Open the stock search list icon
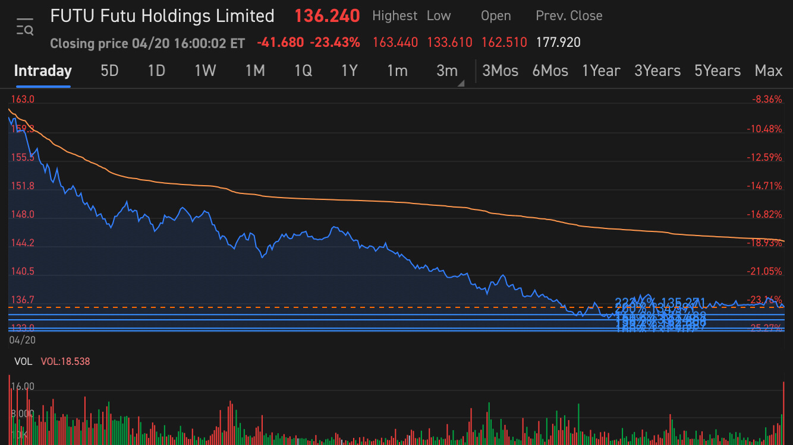This screenshot has width=793, height=445. tap(25, 27)
